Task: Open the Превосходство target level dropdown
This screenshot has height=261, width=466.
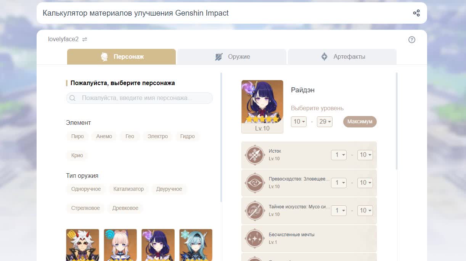Action: pyautogui.click(x=365, y=183)
